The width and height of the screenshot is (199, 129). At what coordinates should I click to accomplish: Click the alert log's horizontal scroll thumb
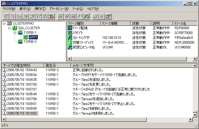pos(76,119)
